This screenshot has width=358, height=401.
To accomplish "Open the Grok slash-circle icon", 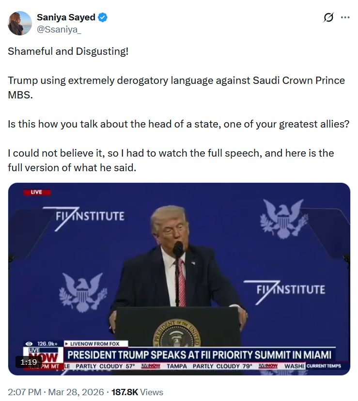I will 328,17.
